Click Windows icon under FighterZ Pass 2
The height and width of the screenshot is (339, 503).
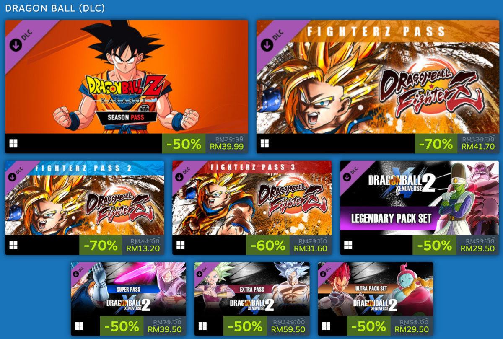[x=13, y=245]
